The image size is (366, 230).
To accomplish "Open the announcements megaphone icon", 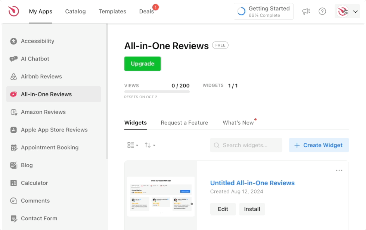I will [x=306, y=11].
